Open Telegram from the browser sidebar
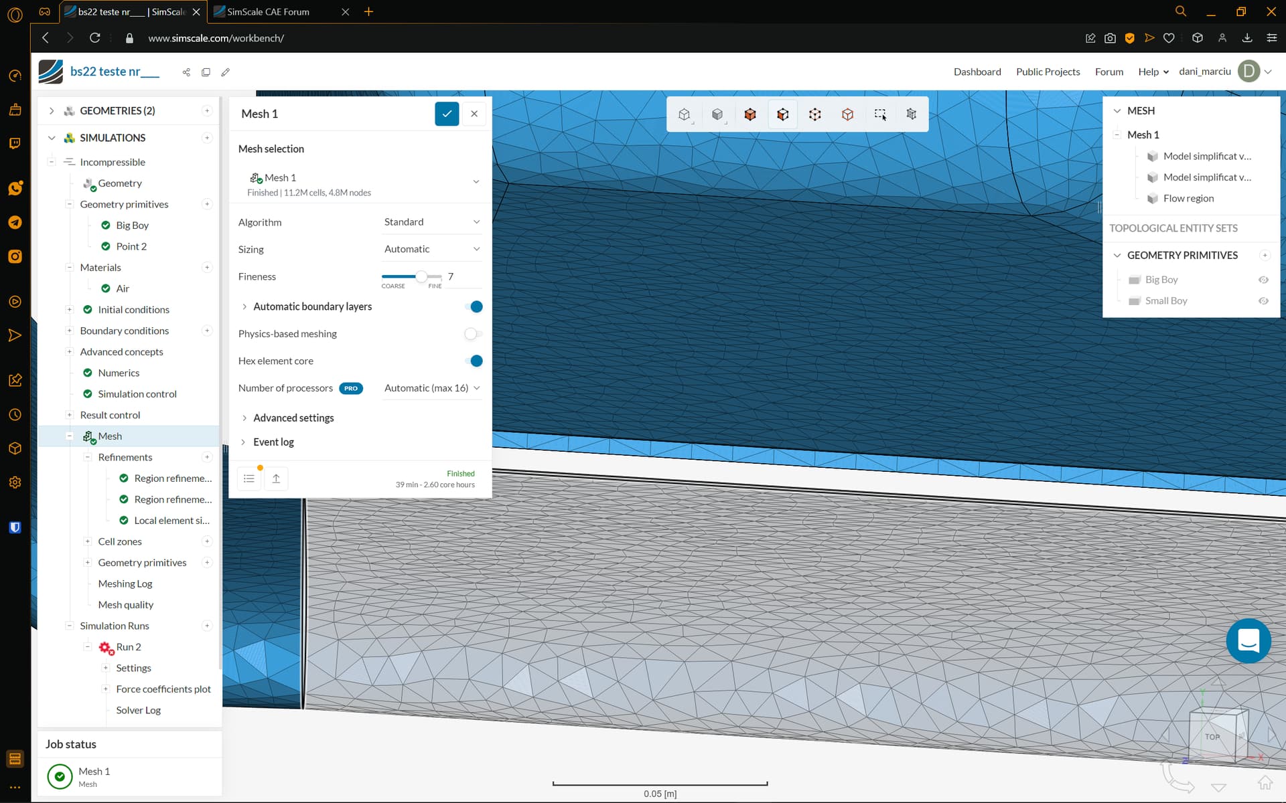Screen dimensions: 1286x803 [15, 222]
